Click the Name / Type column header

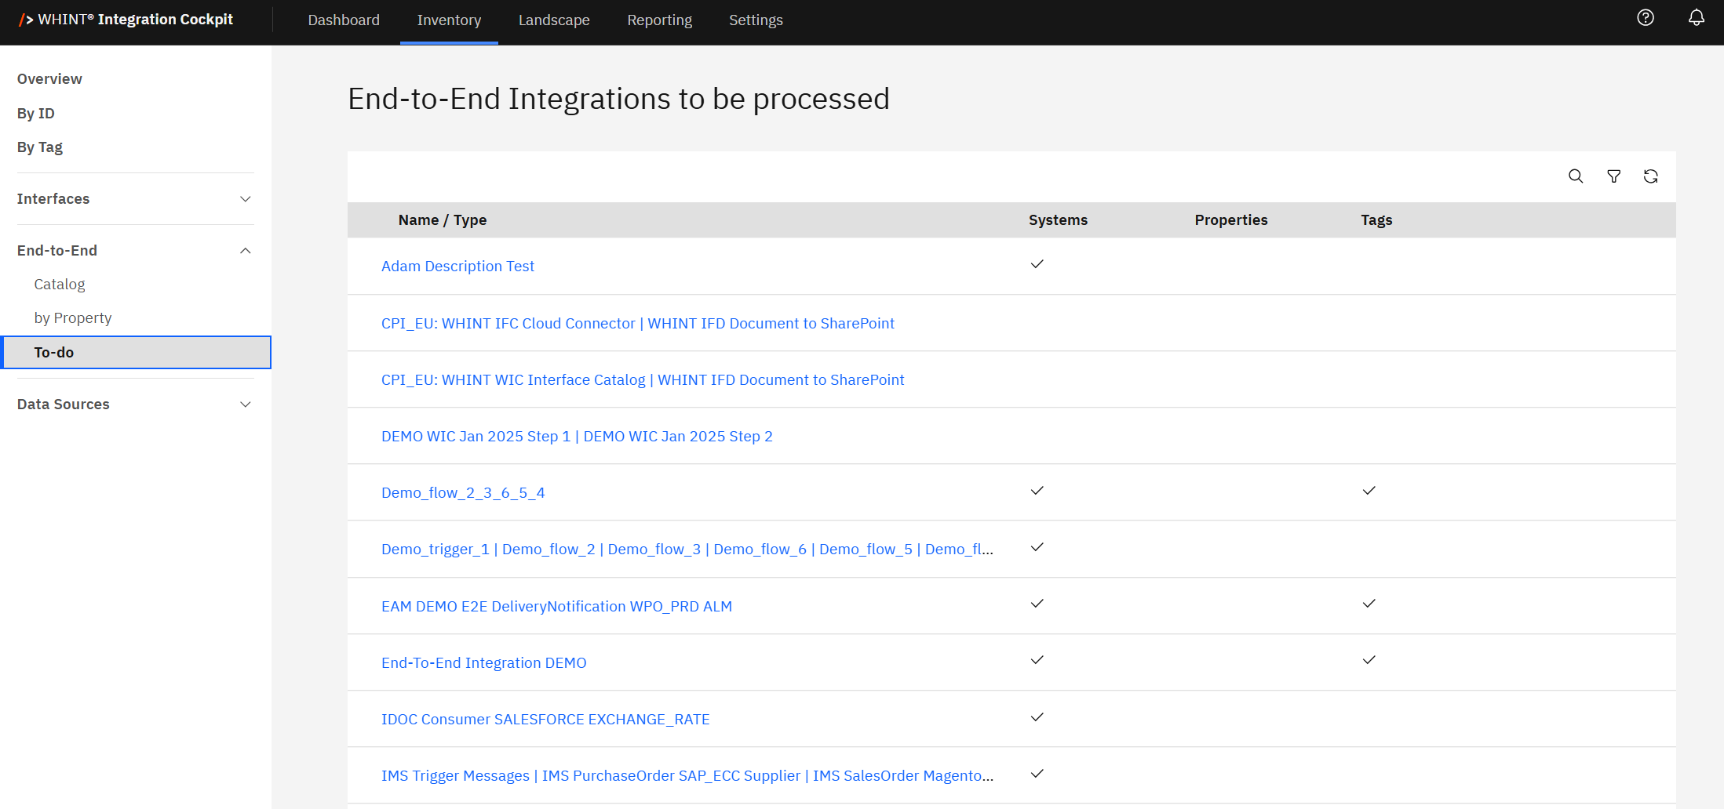pos(442,220)
